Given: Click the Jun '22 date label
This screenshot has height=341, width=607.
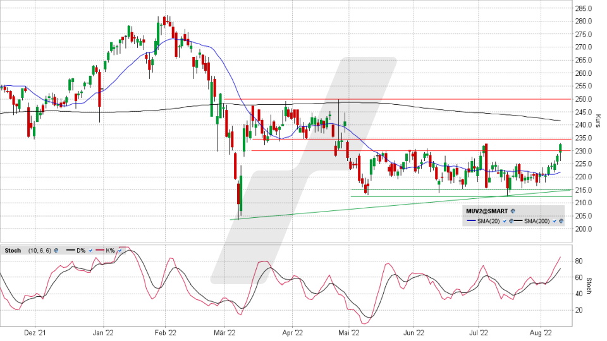Looking at the screenshot, I should (414, 333).
